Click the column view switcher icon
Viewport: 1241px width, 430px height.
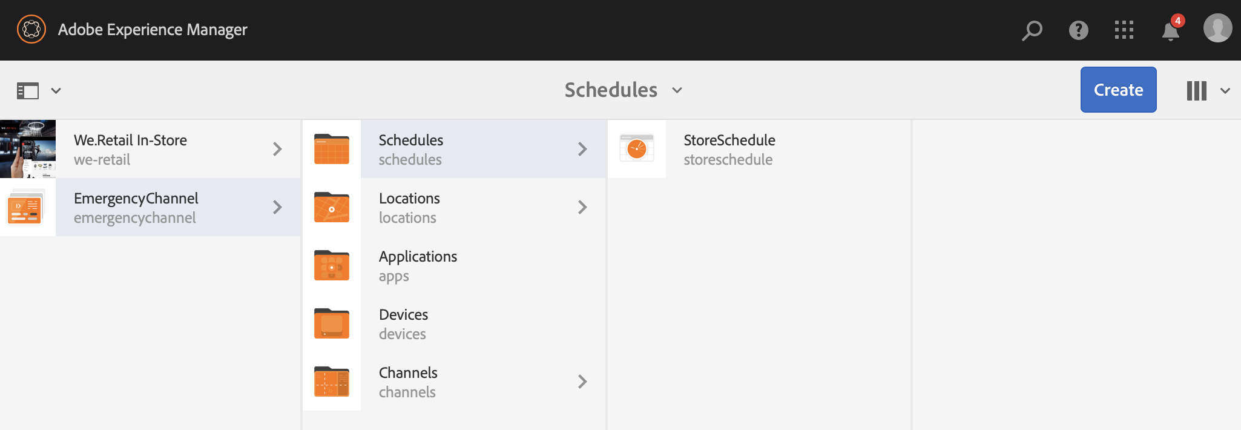pyautogui.click(x=1197, y=91)
